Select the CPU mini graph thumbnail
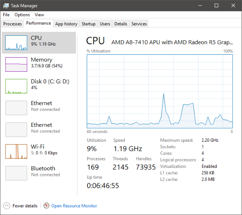Viewport: 242px width, 215px height. click(x=16, y=42)
